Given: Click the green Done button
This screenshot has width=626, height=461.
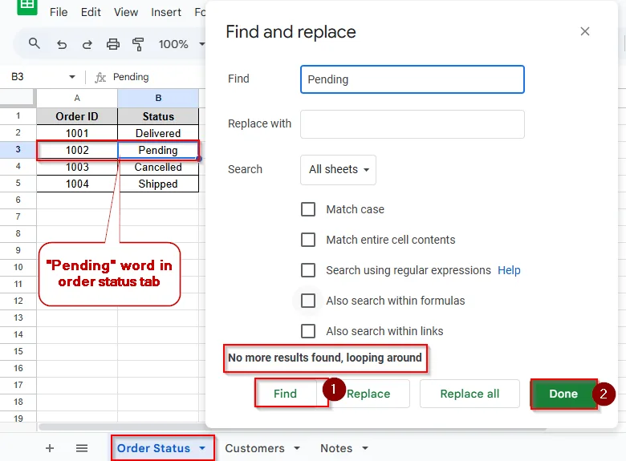Looking at the screenshot, I should click(x=563, y=394).
